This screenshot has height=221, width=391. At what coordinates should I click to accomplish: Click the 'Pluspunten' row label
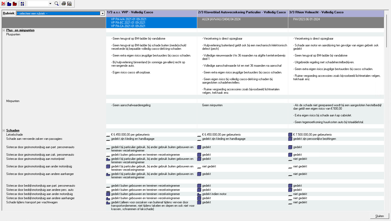pyautogui.click(x=13, y=34)
